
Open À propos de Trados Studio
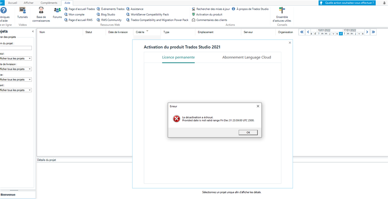(250, 9)
